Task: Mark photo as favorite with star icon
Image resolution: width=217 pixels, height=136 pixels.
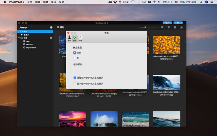Action: click(x=162, y=27)
